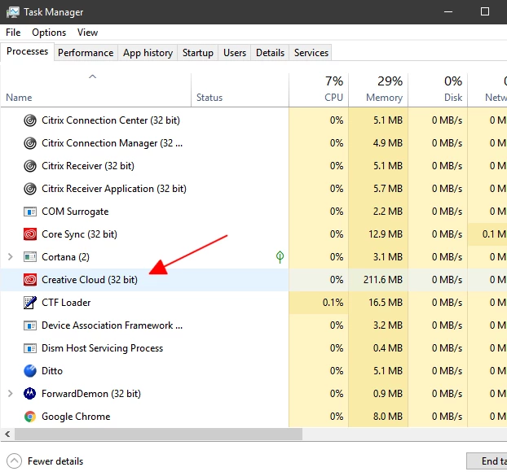Switch to the Details tab
Image resolution: width=507 pixels, height=476 pixels.
coord(270,53)
